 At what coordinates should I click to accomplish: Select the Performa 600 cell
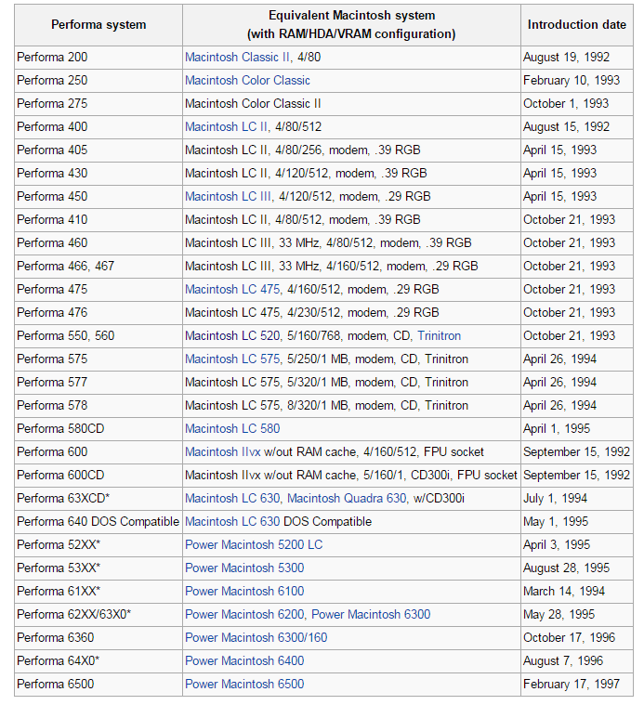pos(99,451)
